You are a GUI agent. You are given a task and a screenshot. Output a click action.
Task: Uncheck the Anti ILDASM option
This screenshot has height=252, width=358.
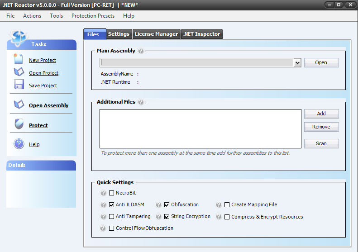pos(111,205)
